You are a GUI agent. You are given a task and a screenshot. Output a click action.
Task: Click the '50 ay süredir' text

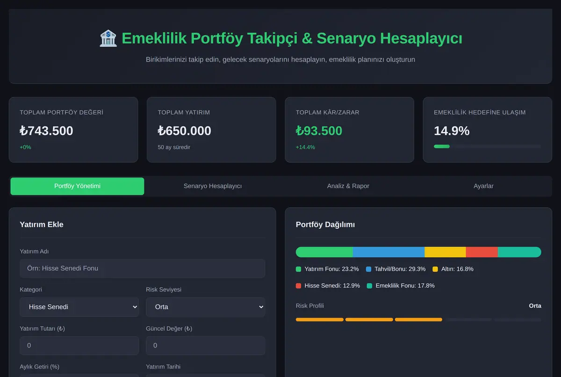[x=174, y=147]
